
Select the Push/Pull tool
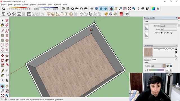tap(7, 56)
